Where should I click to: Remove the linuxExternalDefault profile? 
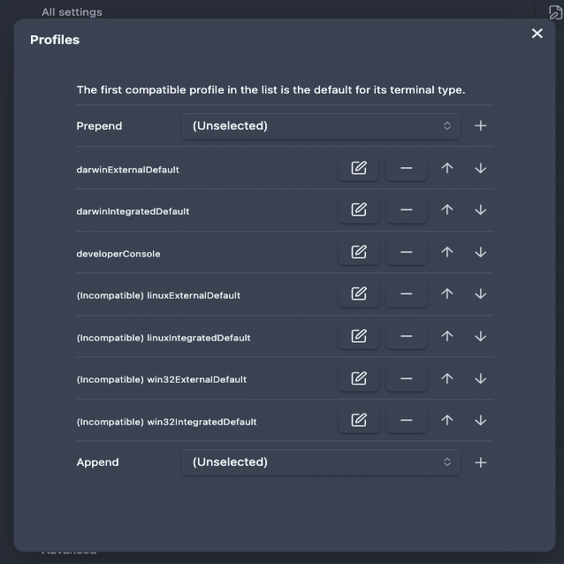pos(407,294)
